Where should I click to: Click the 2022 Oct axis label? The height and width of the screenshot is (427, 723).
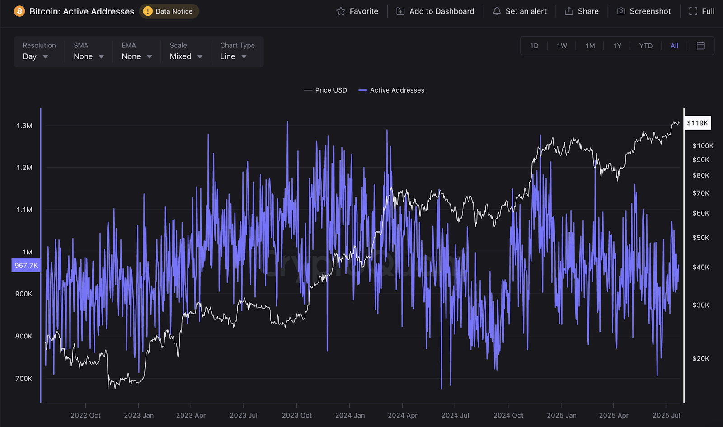(x=85, y=415)
